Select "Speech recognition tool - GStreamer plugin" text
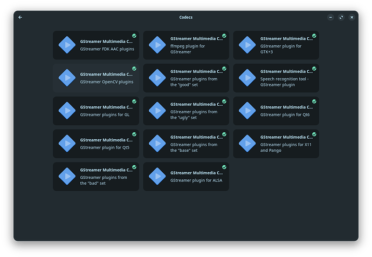 [284, 82]
